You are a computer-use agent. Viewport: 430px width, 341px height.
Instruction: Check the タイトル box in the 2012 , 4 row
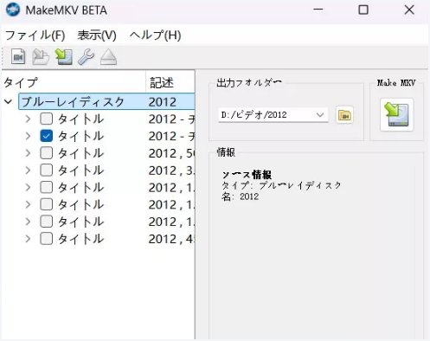(x=47, y=239)
